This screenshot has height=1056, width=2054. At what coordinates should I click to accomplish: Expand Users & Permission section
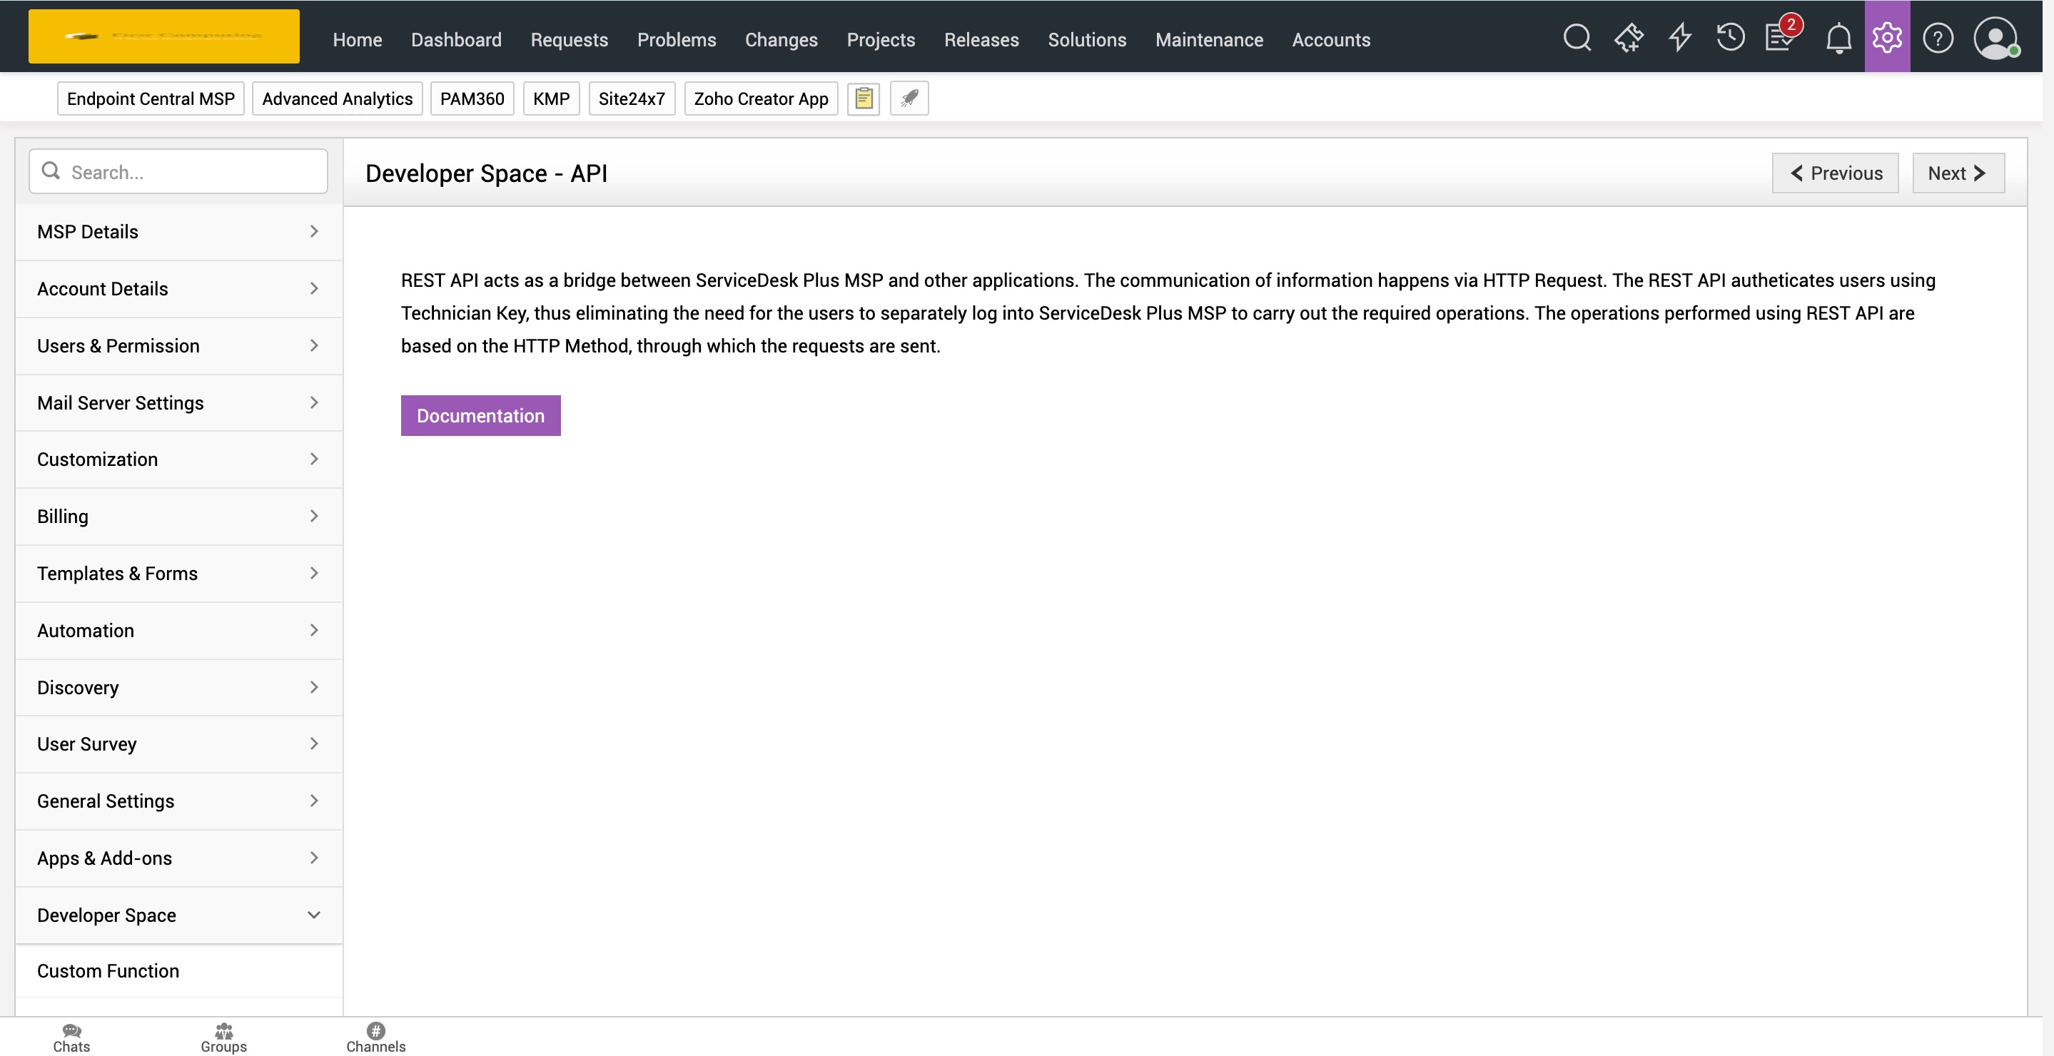click(x=178, y=346)
